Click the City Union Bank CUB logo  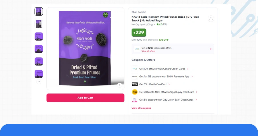135,100
